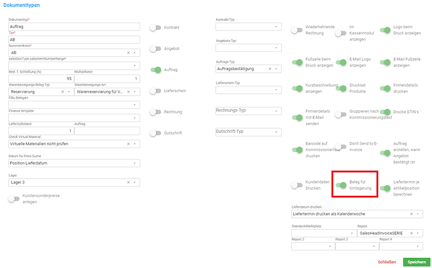Viewport: 432px width, 268px height.
Task: Clear the Lager 3 selection
Action: (x=128, y=182)
